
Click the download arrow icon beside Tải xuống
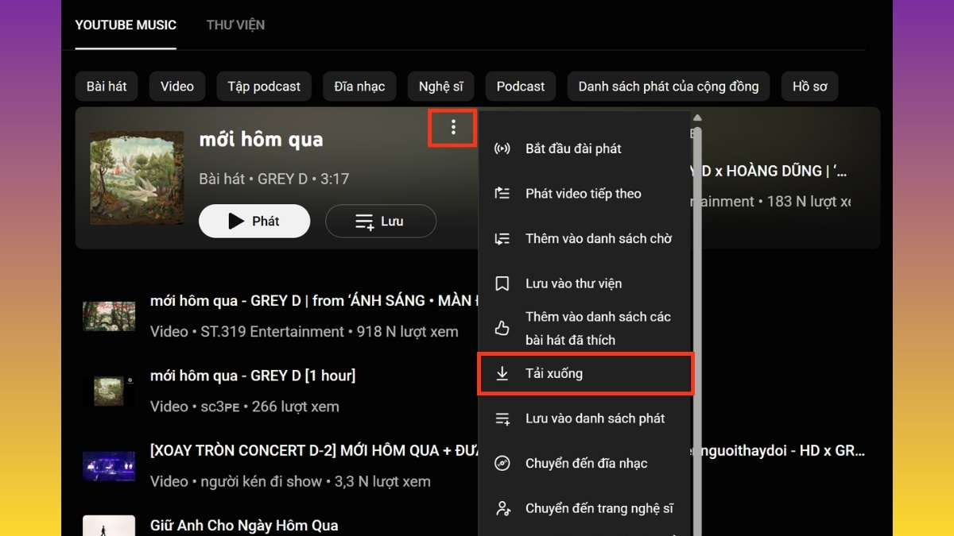point(502,373)
